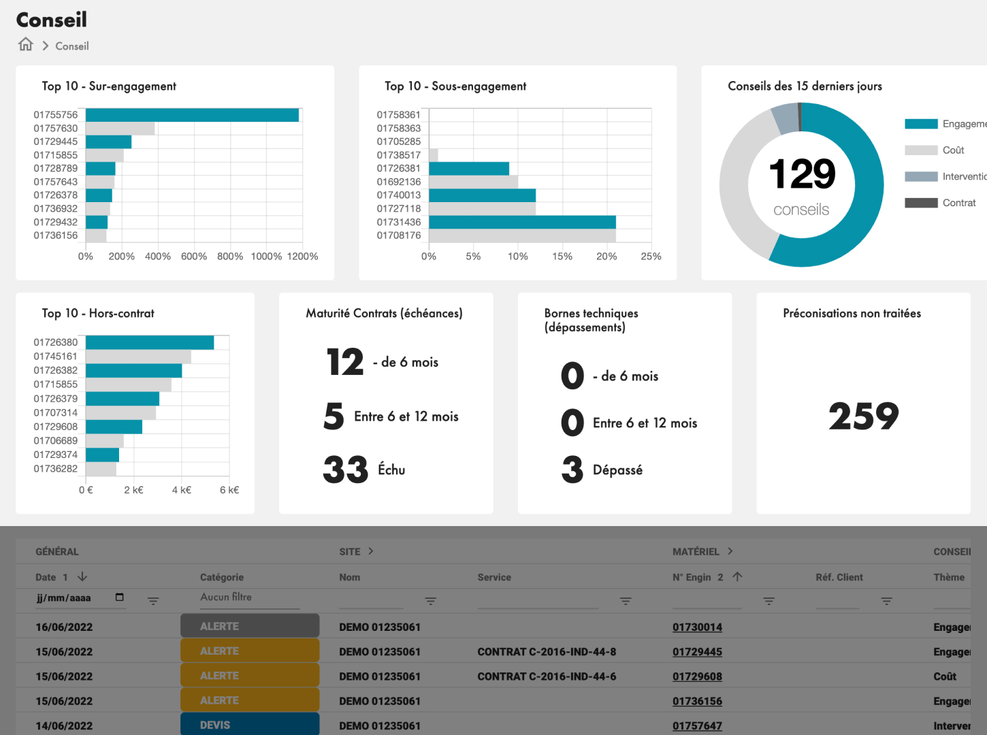Click the Date column header

[46, 577]
